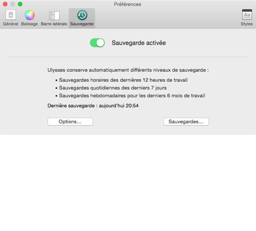Open the Général preferences pane
Image resolution: width=256 pixels, height=231 pixels.
(x=11, y=18)
